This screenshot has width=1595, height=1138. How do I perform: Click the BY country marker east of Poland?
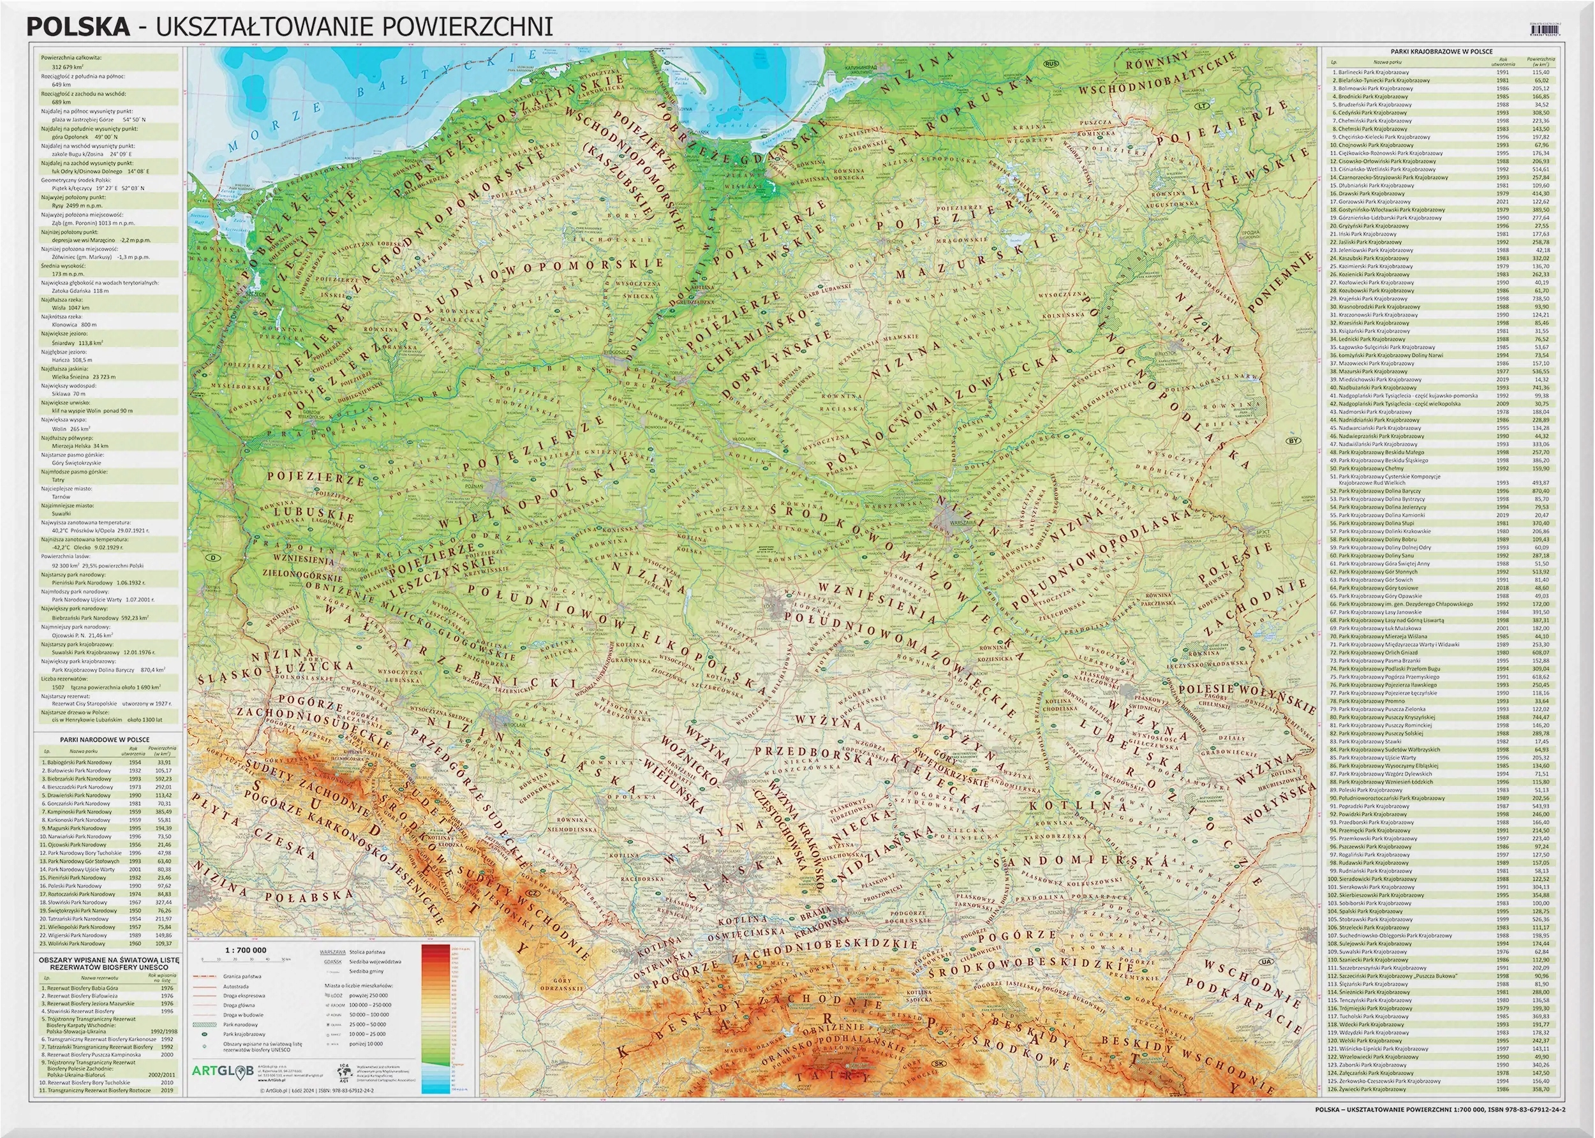[x=1294, y=441]
